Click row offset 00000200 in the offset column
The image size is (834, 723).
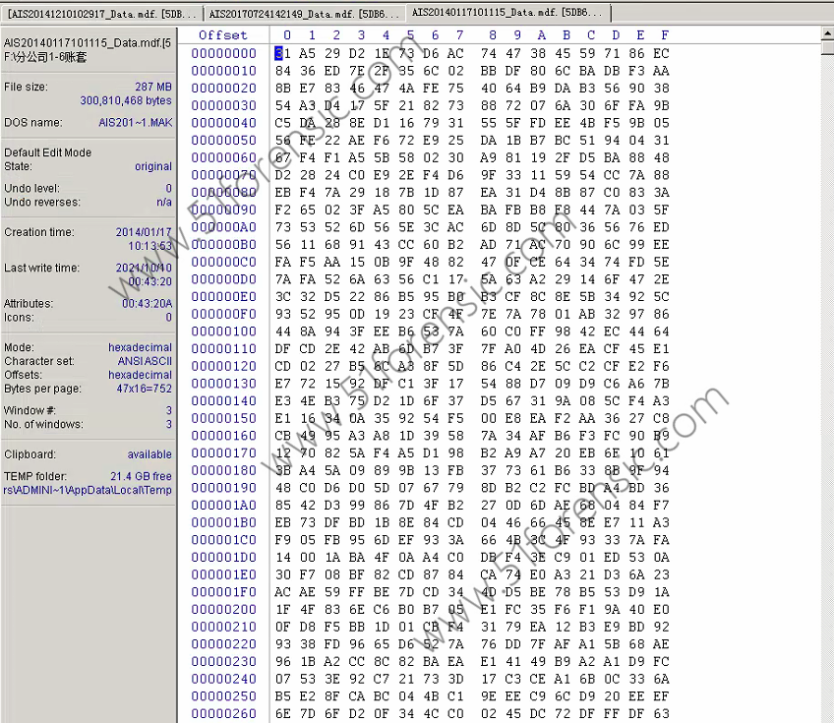point(223,609)
